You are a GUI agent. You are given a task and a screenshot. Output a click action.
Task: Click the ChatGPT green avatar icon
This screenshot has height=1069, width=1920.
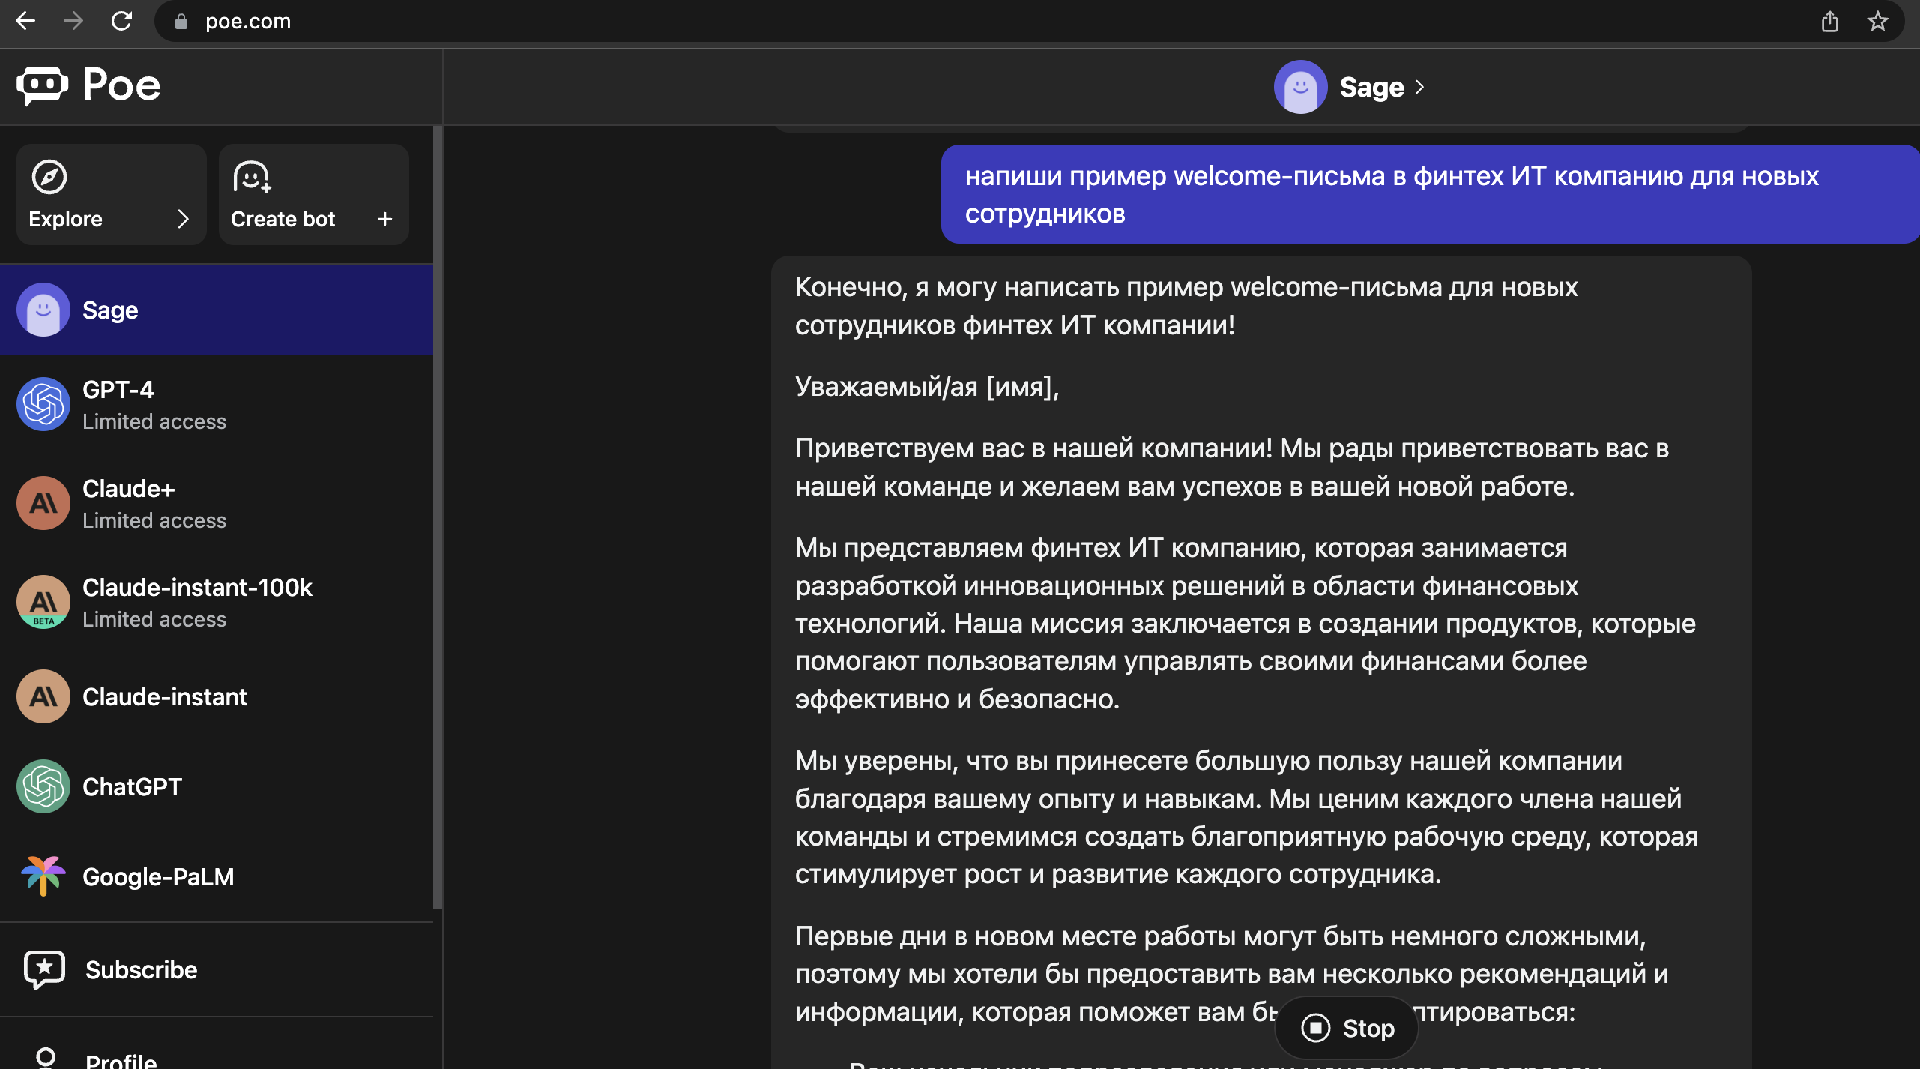[x=43, y=787]
